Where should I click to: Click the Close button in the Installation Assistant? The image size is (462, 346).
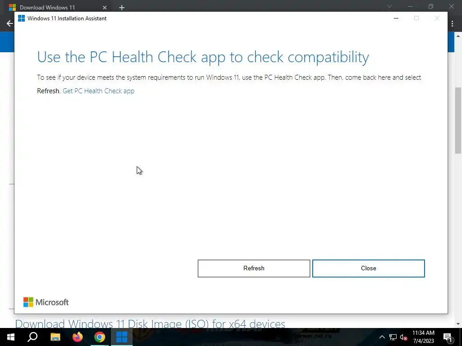click(x=368, y=269)
